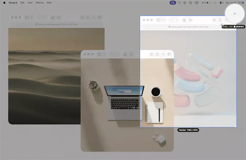Open the View menu
Screen dimensions: 246x160
point(30,3)
